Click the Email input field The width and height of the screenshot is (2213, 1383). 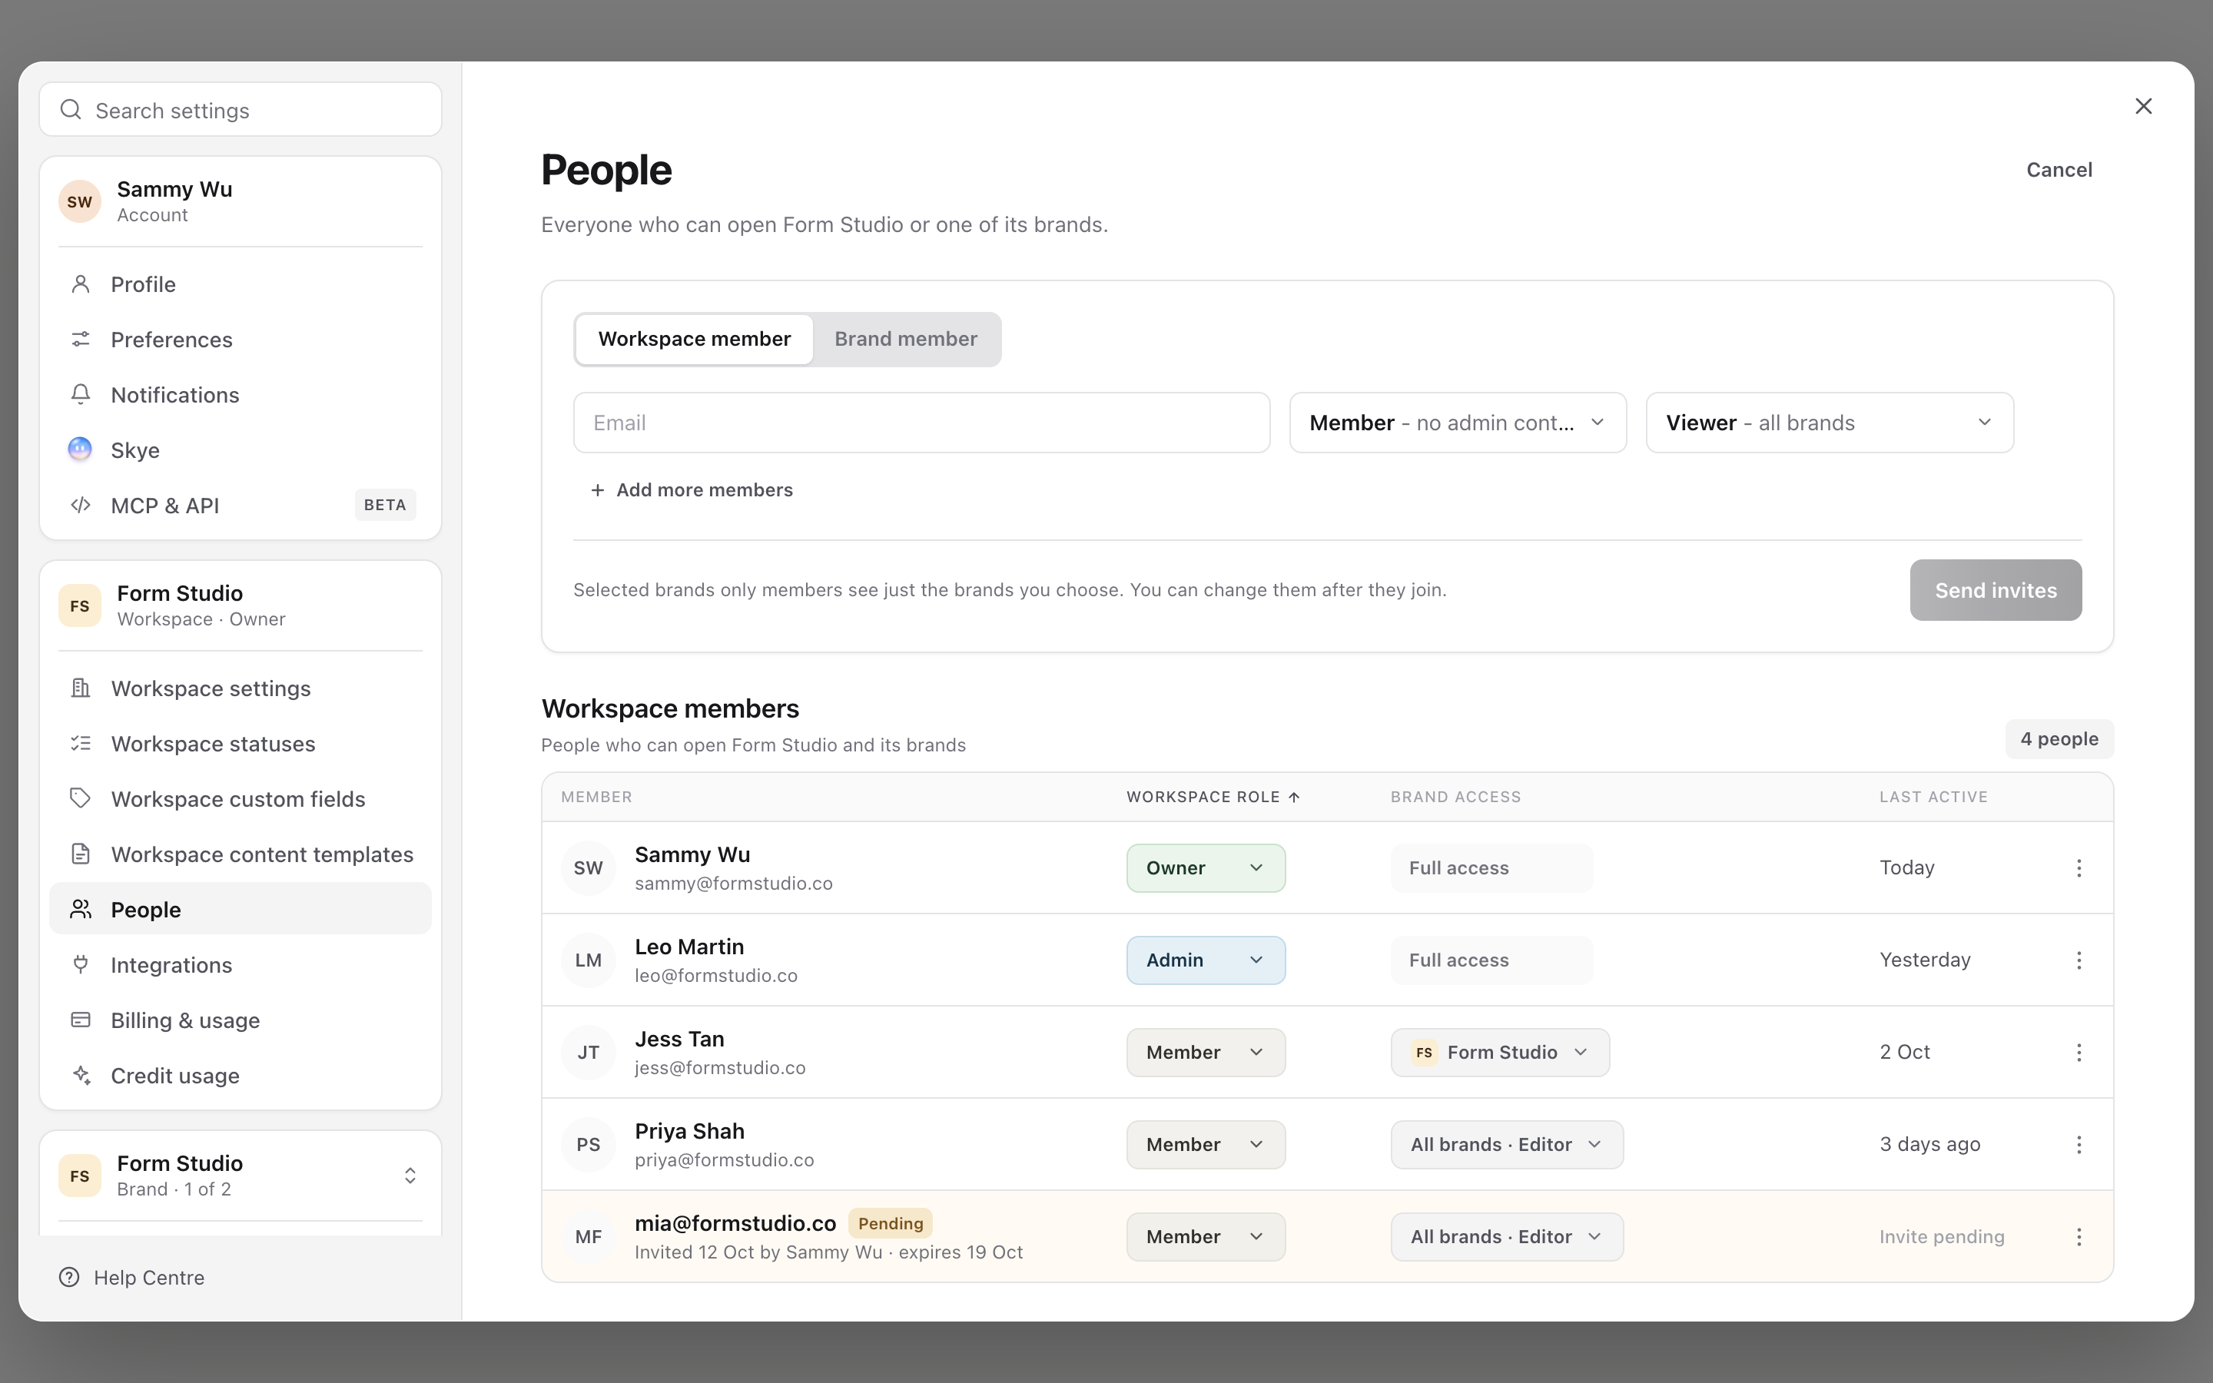click(x=921, y=423)
